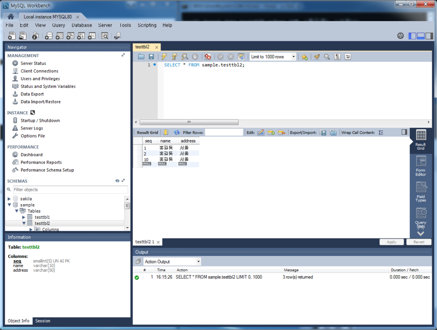Create a new function icon
Image resolution: width=437 pixels, height=330 pixels.
click(x=92, y=36)
